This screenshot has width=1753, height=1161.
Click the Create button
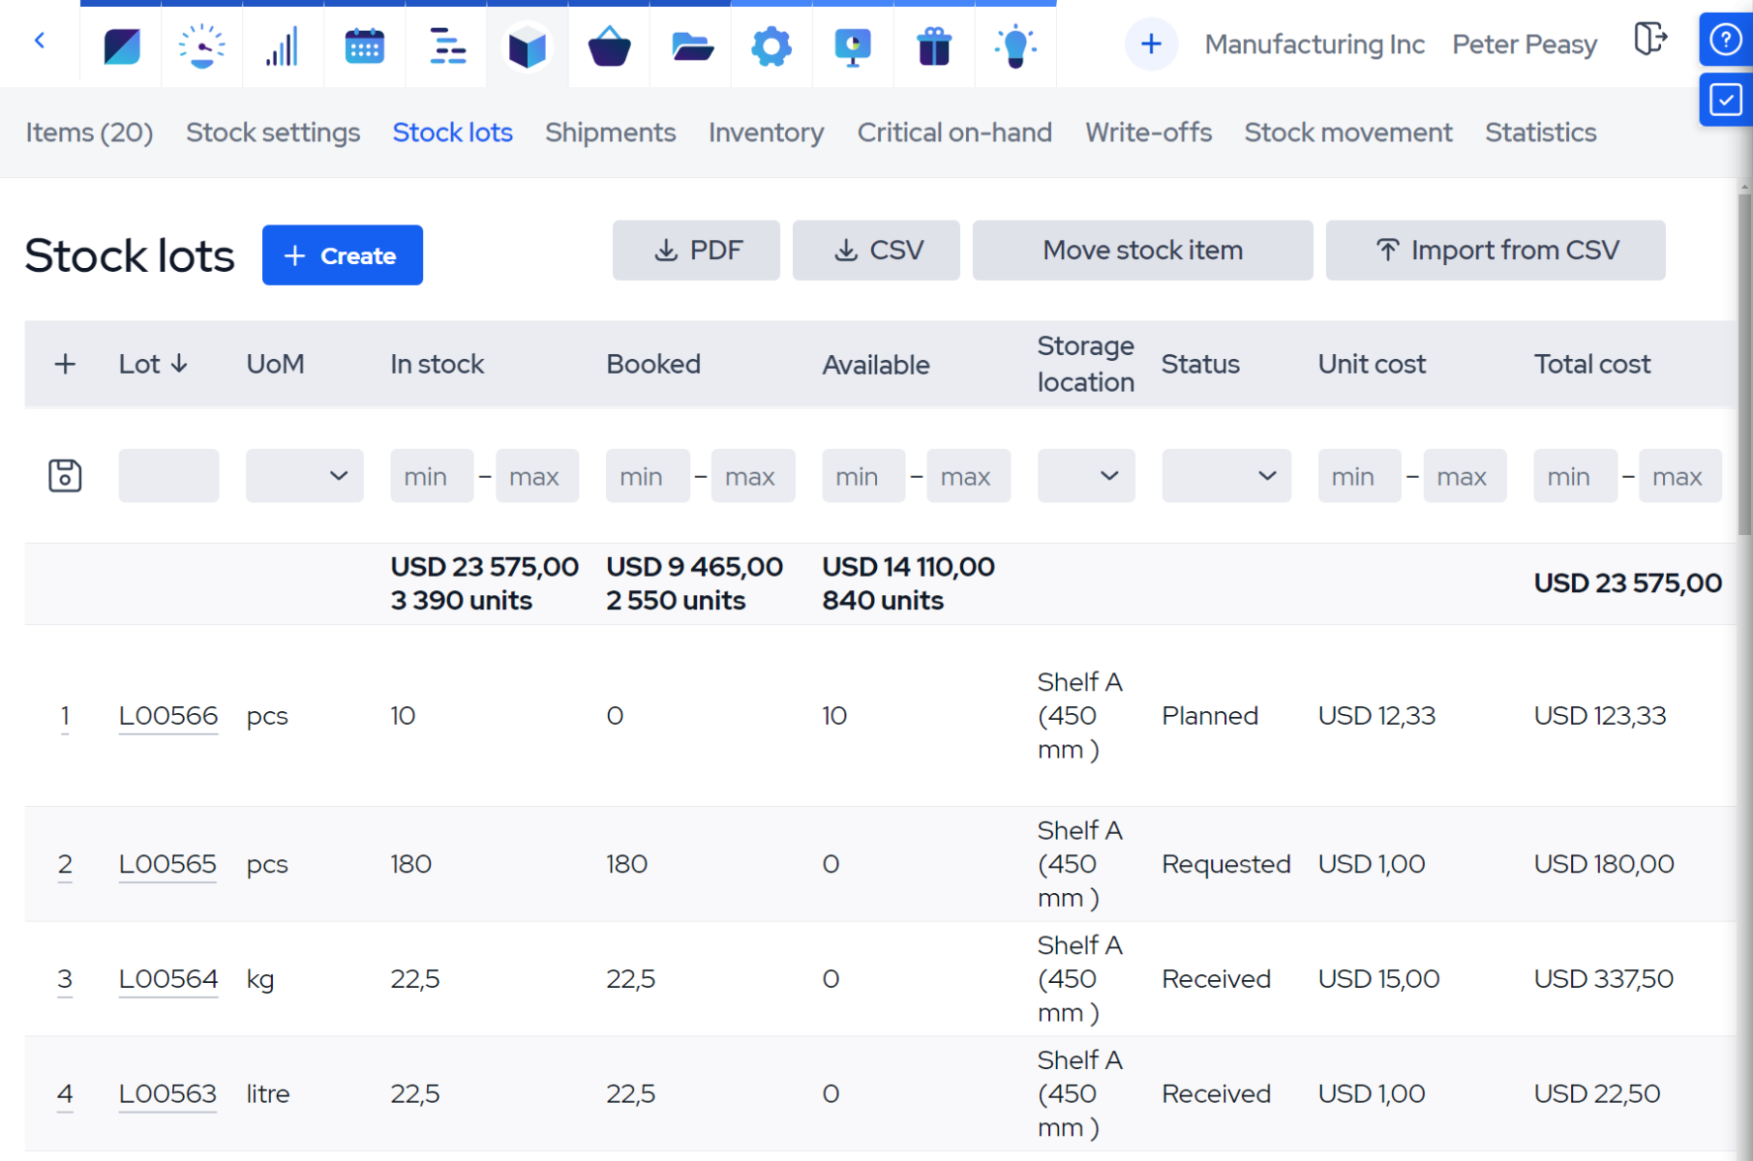click(342, 254)
